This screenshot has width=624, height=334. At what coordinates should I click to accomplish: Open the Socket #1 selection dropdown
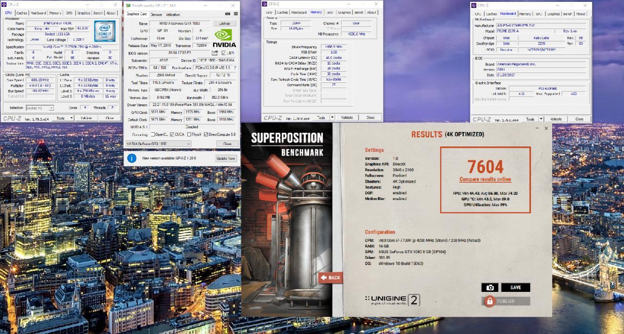[x=40, y=108]
